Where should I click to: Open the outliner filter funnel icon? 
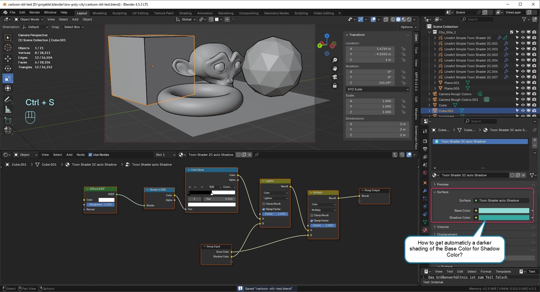pyautogui.click(x=524, y=19)
